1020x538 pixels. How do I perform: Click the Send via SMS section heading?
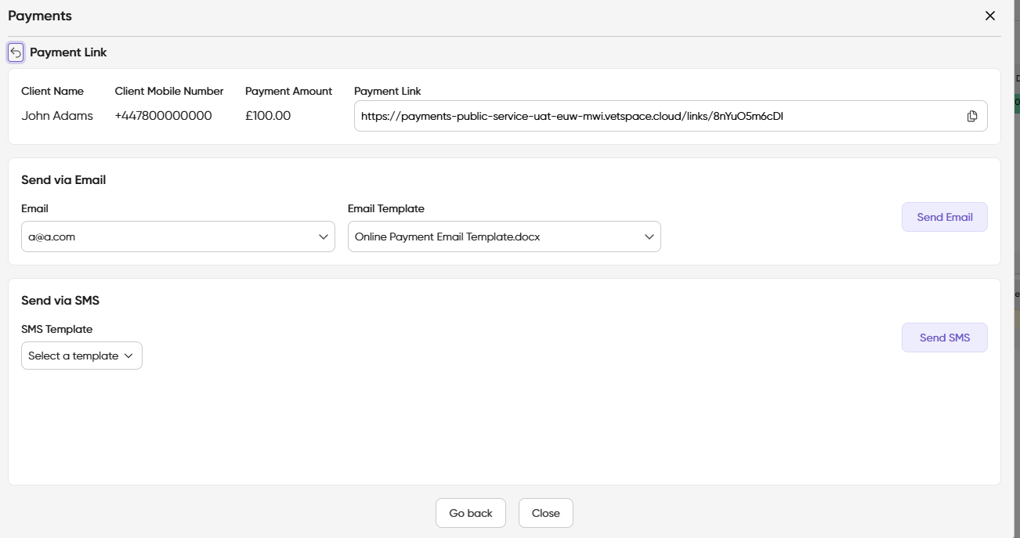pos(60,301)
